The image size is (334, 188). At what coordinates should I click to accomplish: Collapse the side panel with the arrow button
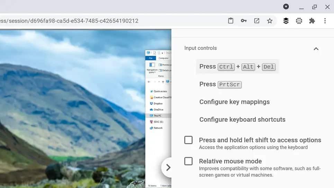click(168, 167)
